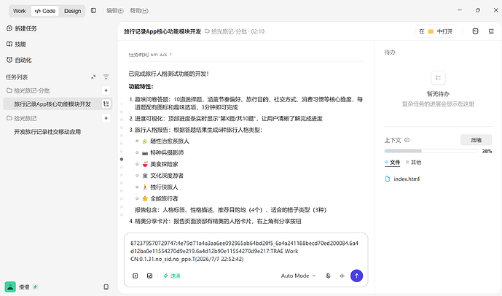Click the microphone voice input icon
The height and width of the screenshot is (296, 502).
tap(328, 276)
